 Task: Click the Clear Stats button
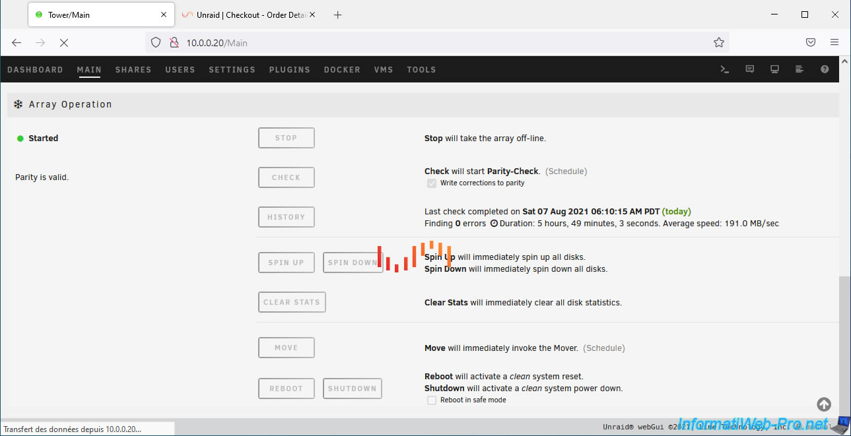(x=291, y=302)
